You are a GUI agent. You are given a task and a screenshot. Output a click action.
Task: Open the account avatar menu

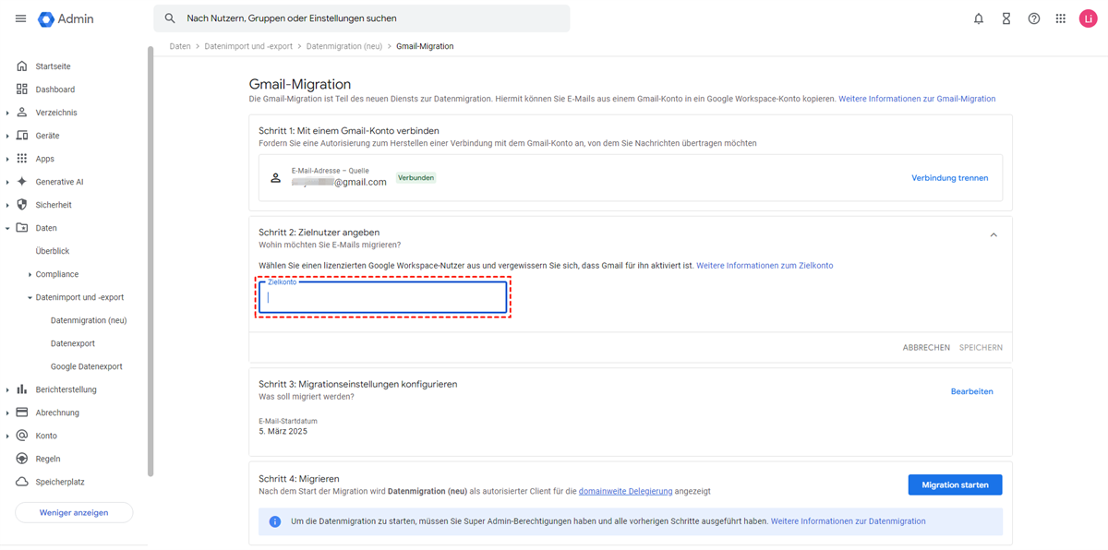click(x=1089, y=18)
